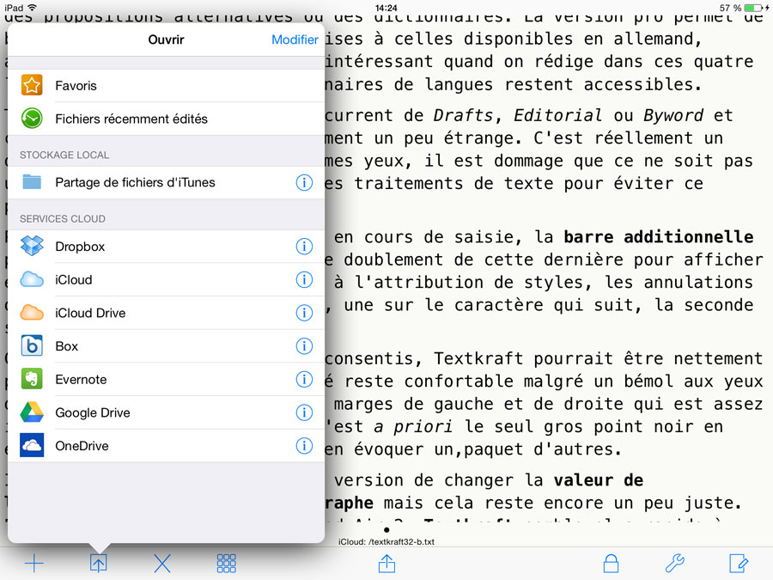Viewport: 773px width, 580px height.
Task: Select OneDrive service
Action: click(x=166, y=446)
